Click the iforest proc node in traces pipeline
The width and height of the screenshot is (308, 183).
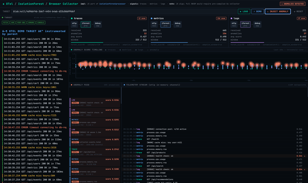point(86,24)
